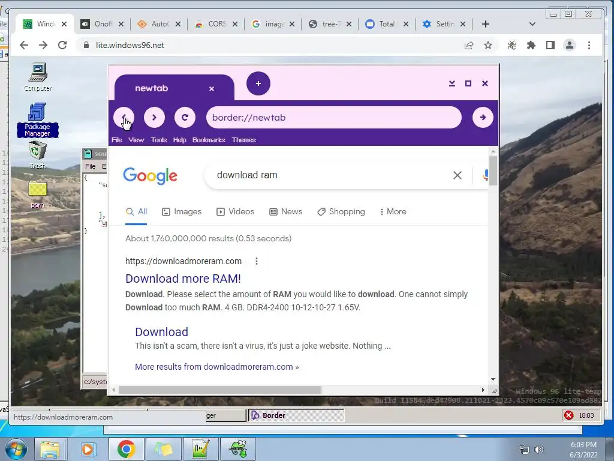This screenshot has height=461, width=614.
Task: Switch to the Total Chrome tab
Action: point(387,24)
